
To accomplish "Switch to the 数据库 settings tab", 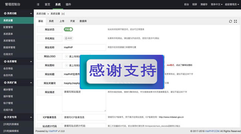I will click(x=83, y=21).
